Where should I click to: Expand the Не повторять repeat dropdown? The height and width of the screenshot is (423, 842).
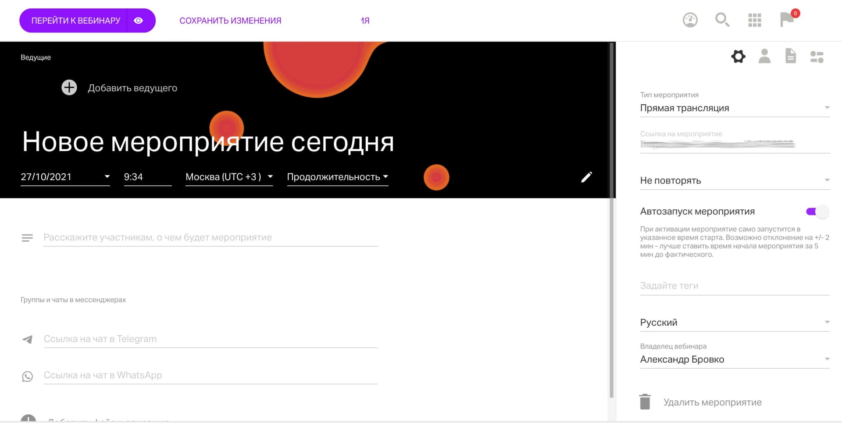(826, 180)
